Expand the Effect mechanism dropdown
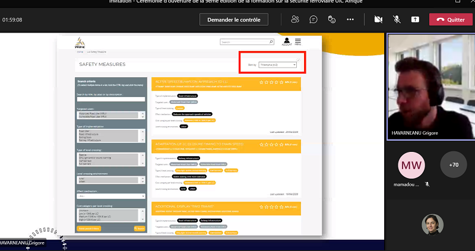 [110, 196]
